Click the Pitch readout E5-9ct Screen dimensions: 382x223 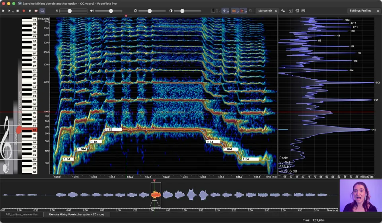(x=285, y=162)
